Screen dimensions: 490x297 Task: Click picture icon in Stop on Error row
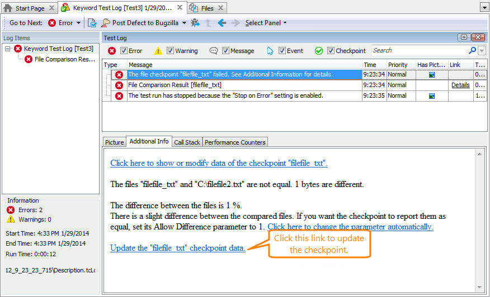pos(432,96)
